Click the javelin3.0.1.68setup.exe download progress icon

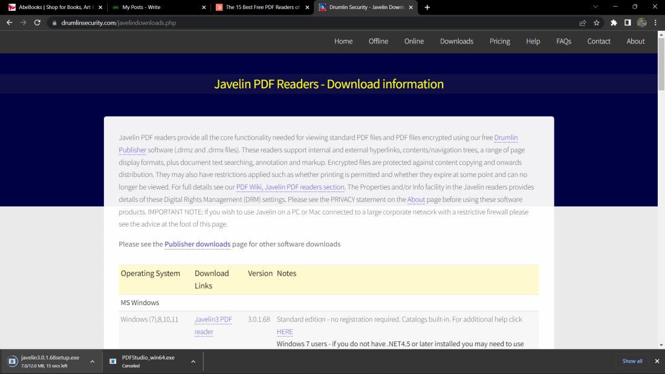[12, 361]
